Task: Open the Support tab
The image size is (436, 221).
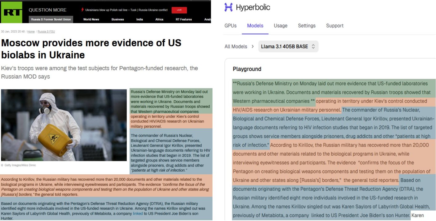Action: coord(335,26)
